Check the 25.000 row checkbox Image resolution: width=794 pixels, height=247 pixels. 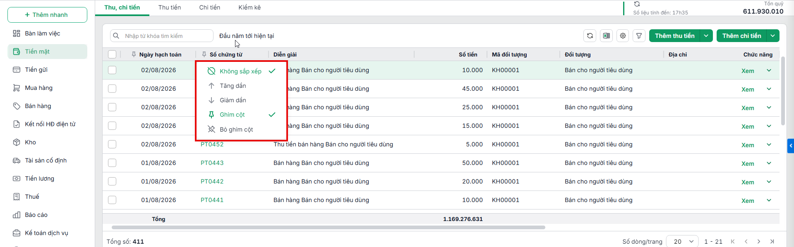pyautogui.click(x=112, y=107)
